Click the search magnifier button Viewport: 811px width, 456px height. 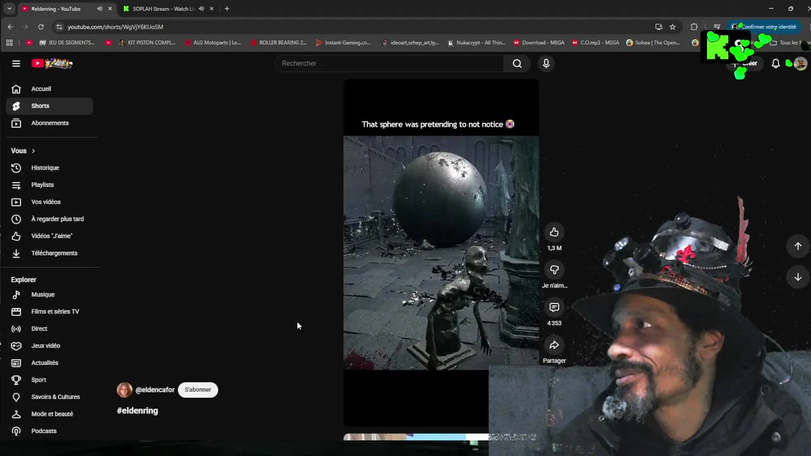point(517,63)
